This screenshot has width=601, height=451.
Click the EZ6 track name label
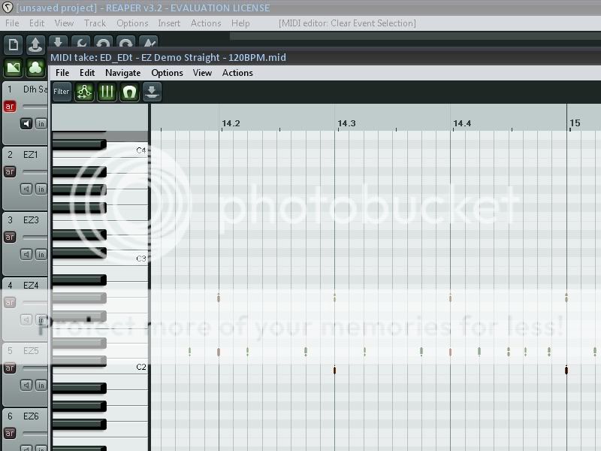coord(31,416)
